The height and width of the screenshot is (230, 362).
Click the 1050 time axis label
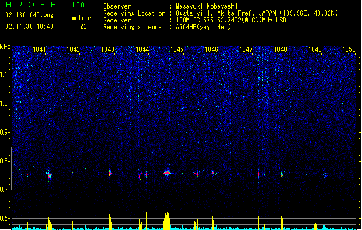(349, 49)
